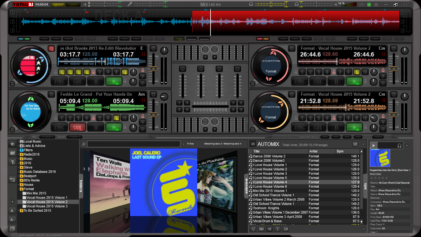Click the red record-style button above deck 1 display
The image size is (421, 237).
(x=51, y=48)
